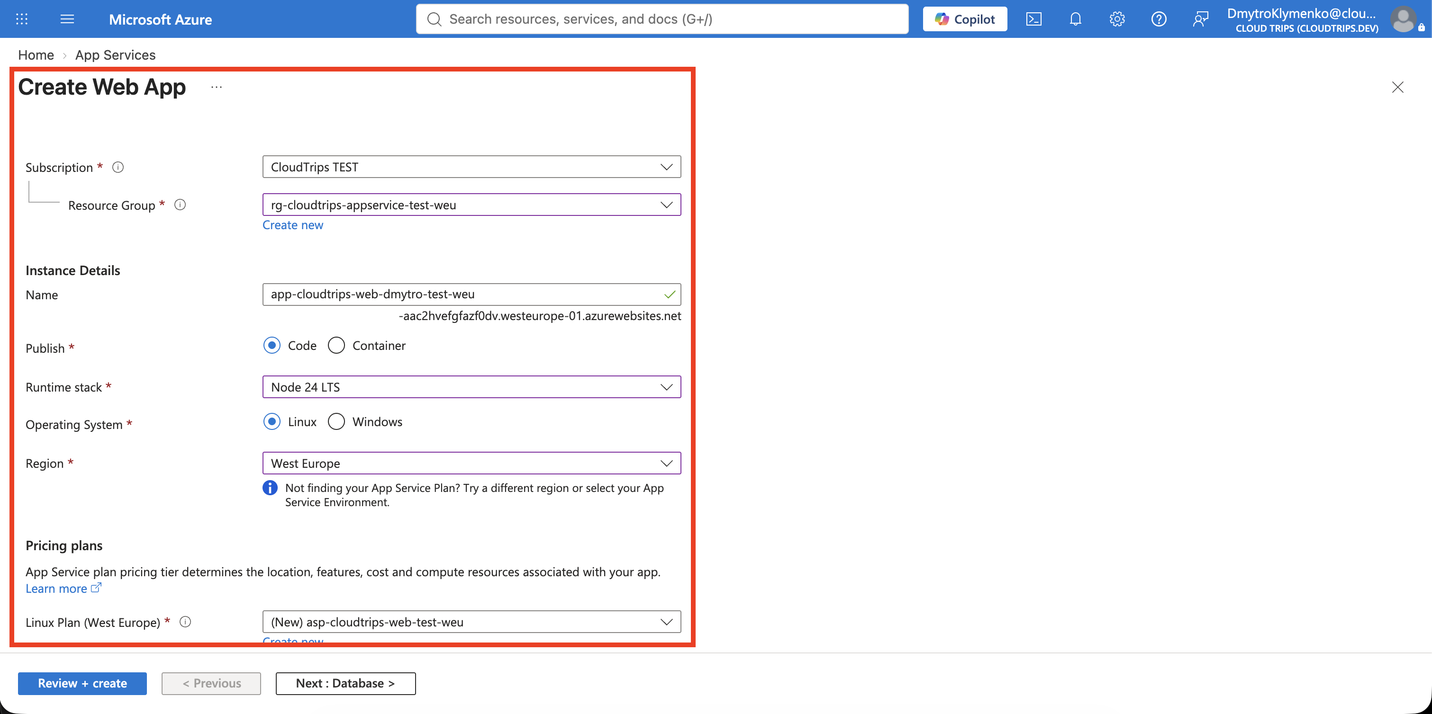Open Cloud Shell terminal icon
This screenshot has width=1432, height=714.
tap(1033, 19)
